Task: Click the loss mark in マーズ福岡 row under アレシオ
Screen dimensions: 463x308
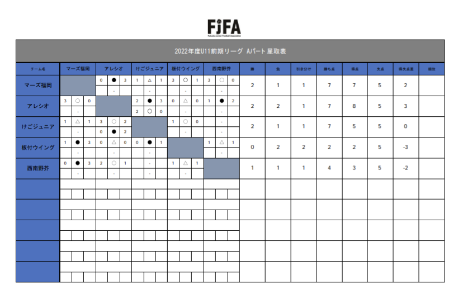Action: click(x=114, y=80)
